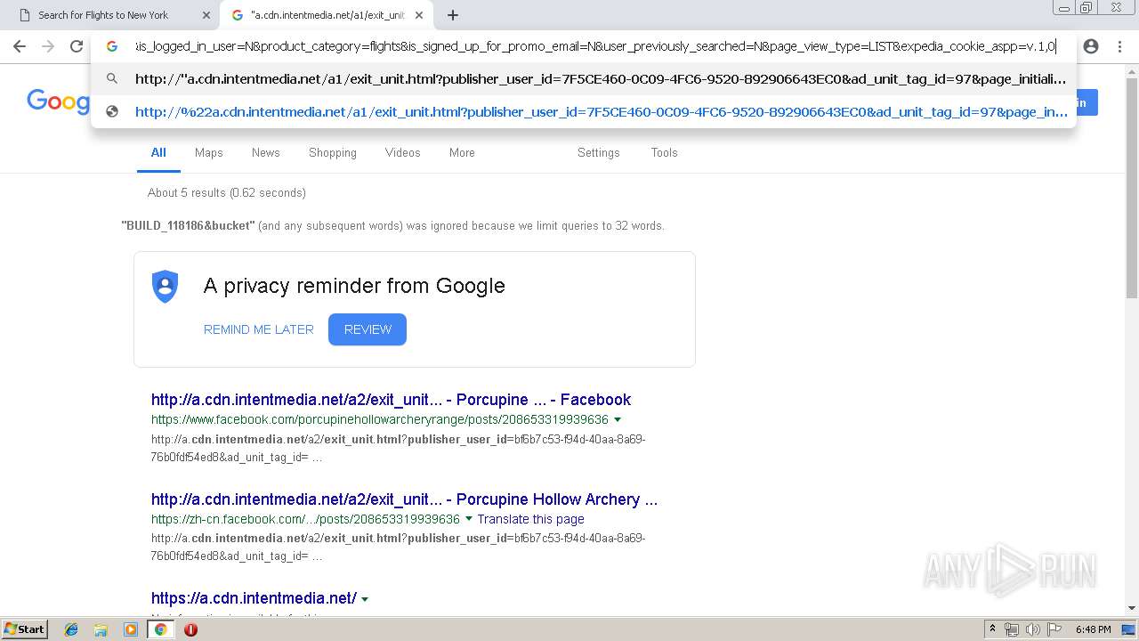Viewport: 1139px width, 641px height.
Task: Open https://a.cdn.intentmedia.net/ result
Action: pos(254,598)
